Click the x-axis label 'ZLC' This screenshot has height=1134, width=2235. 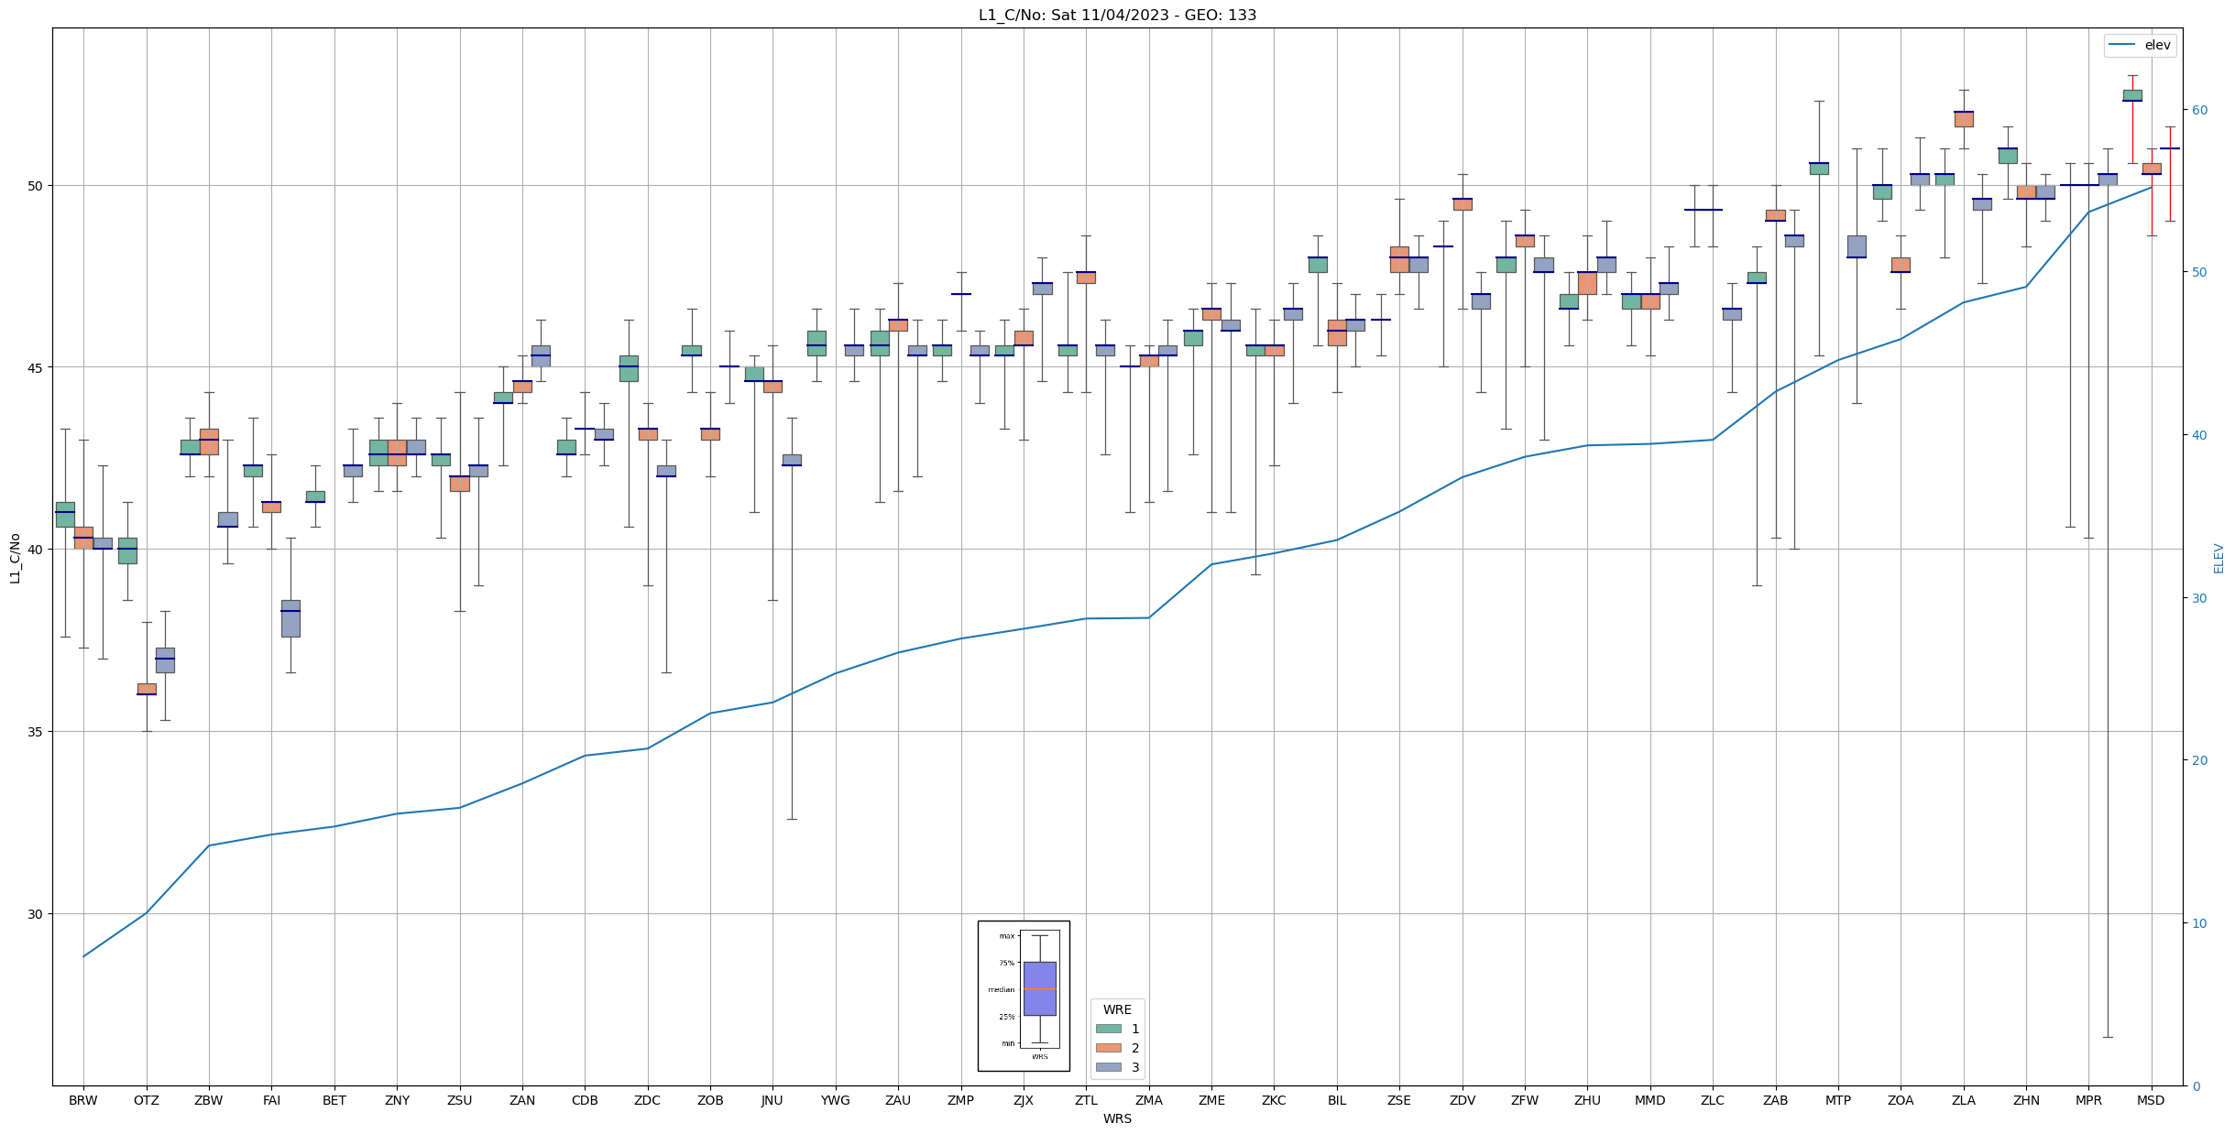(1713, 1100)
